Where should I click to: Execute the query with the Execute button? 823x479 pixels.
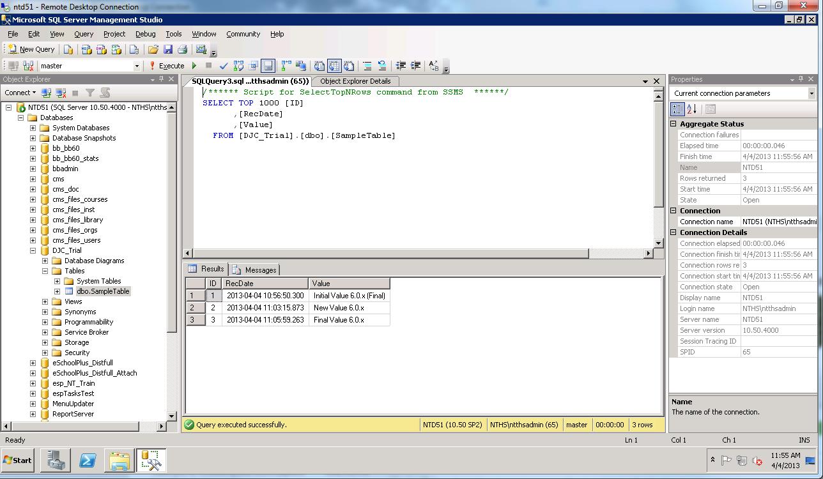click(x=166, y=66)
